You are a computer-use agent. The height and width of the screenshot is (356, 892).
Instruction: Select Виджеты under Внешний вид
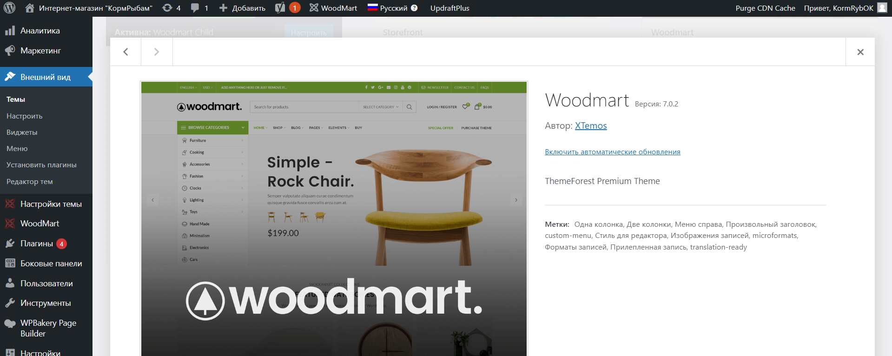(22, 132)
